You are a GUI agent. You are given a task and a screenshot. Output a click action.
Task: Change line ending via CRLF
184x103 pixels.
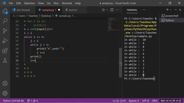(155, 101)
